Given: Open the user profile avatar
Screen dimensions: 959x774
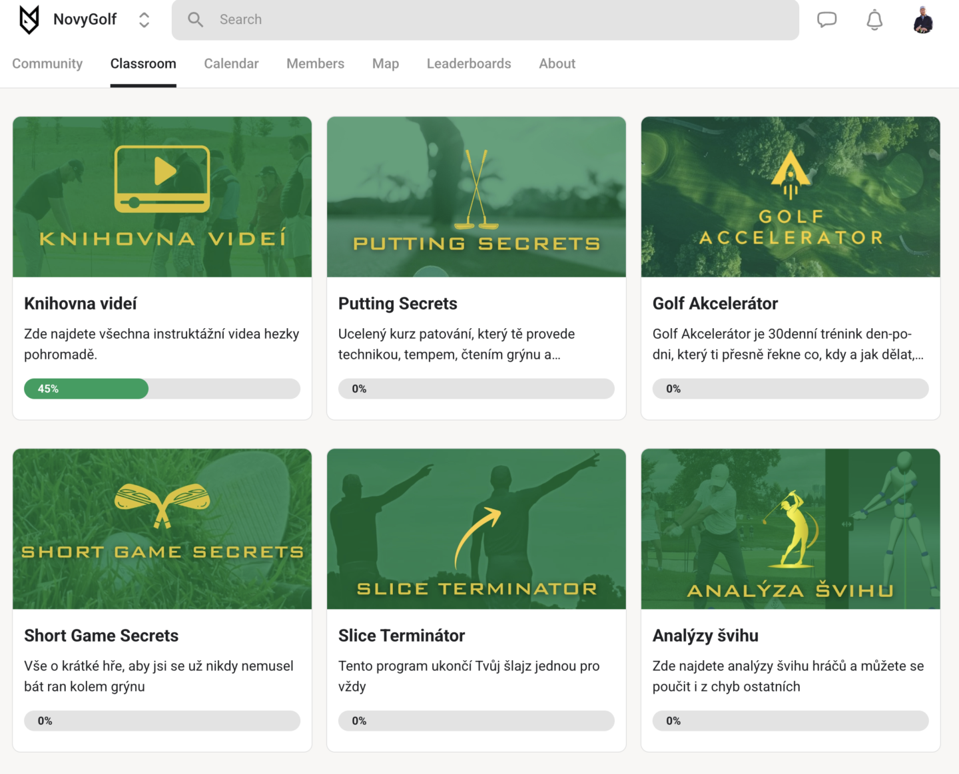Looking at the screenshot, I should (x=923, y=20).
